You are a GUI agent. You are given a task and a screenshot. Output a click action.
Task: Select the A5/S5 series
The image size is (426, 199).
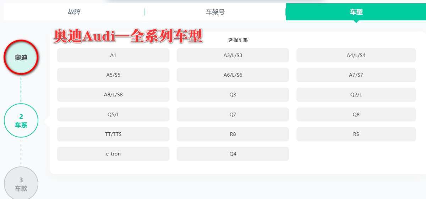[x=113, y=75]
